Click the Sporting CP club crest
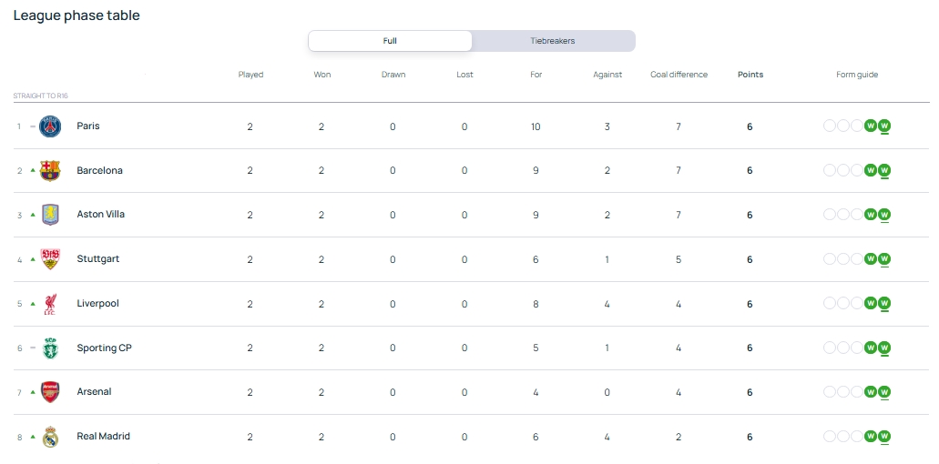The width and height of the screenshot is (939, 464). pyautogui.click(x=50, y=348)
